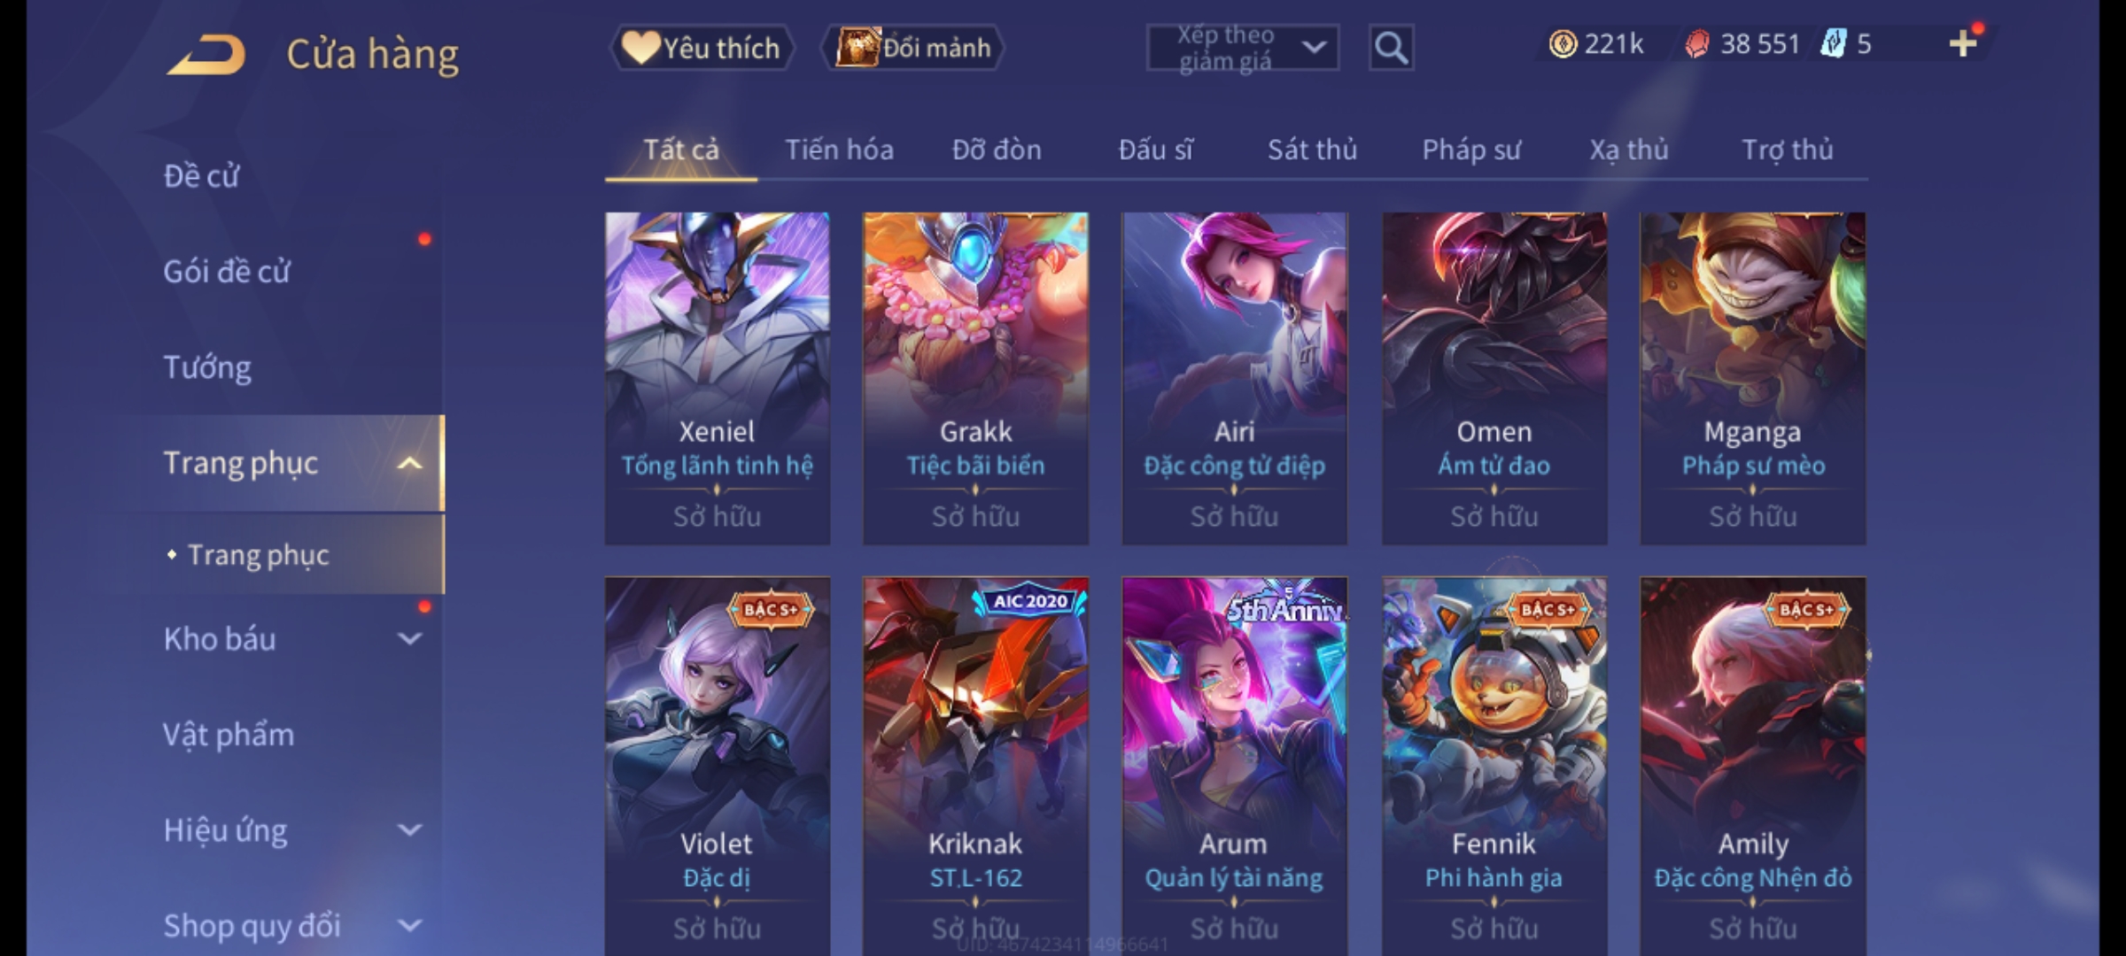Expand Shop quy đổi section
The height and width of the screenshot is (956, 2126).
(409, 925)
